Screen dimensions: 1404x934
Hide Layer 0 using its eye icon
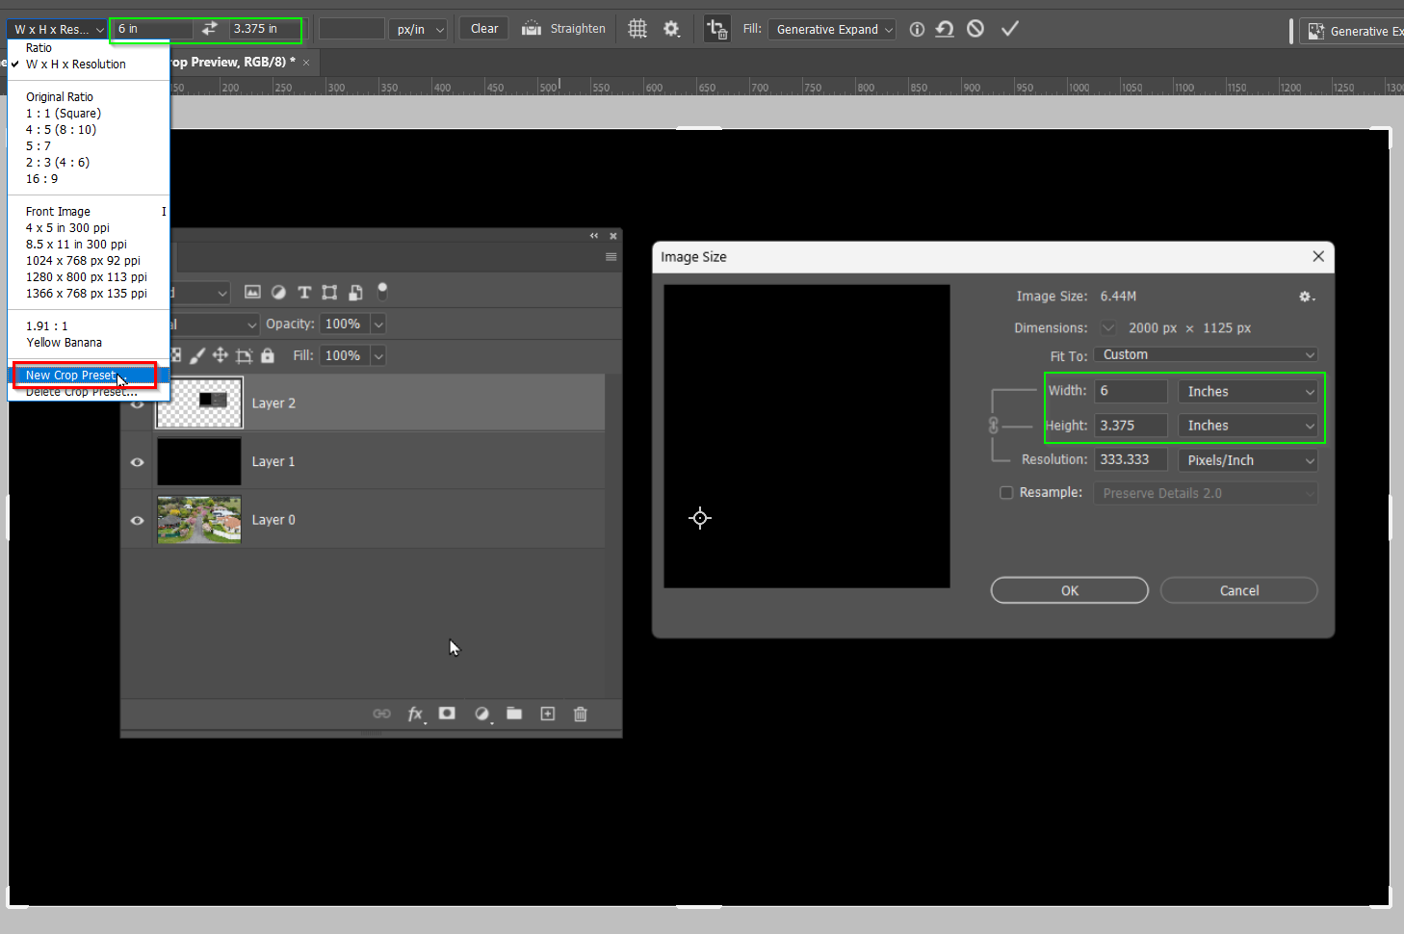[x=136, y=520]
